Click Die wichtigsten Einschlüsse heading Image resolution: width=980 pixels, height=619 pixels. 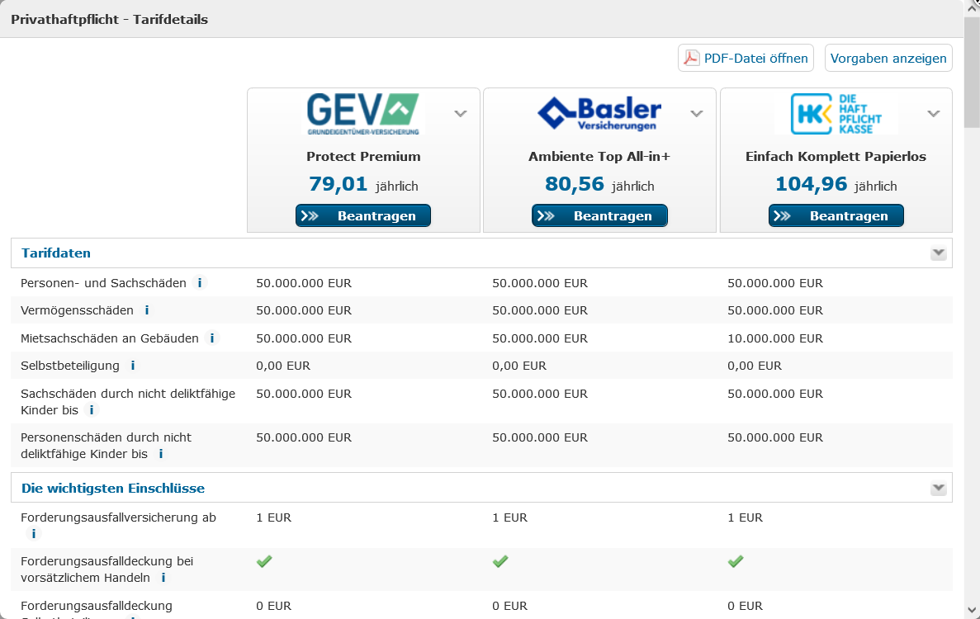113,489
